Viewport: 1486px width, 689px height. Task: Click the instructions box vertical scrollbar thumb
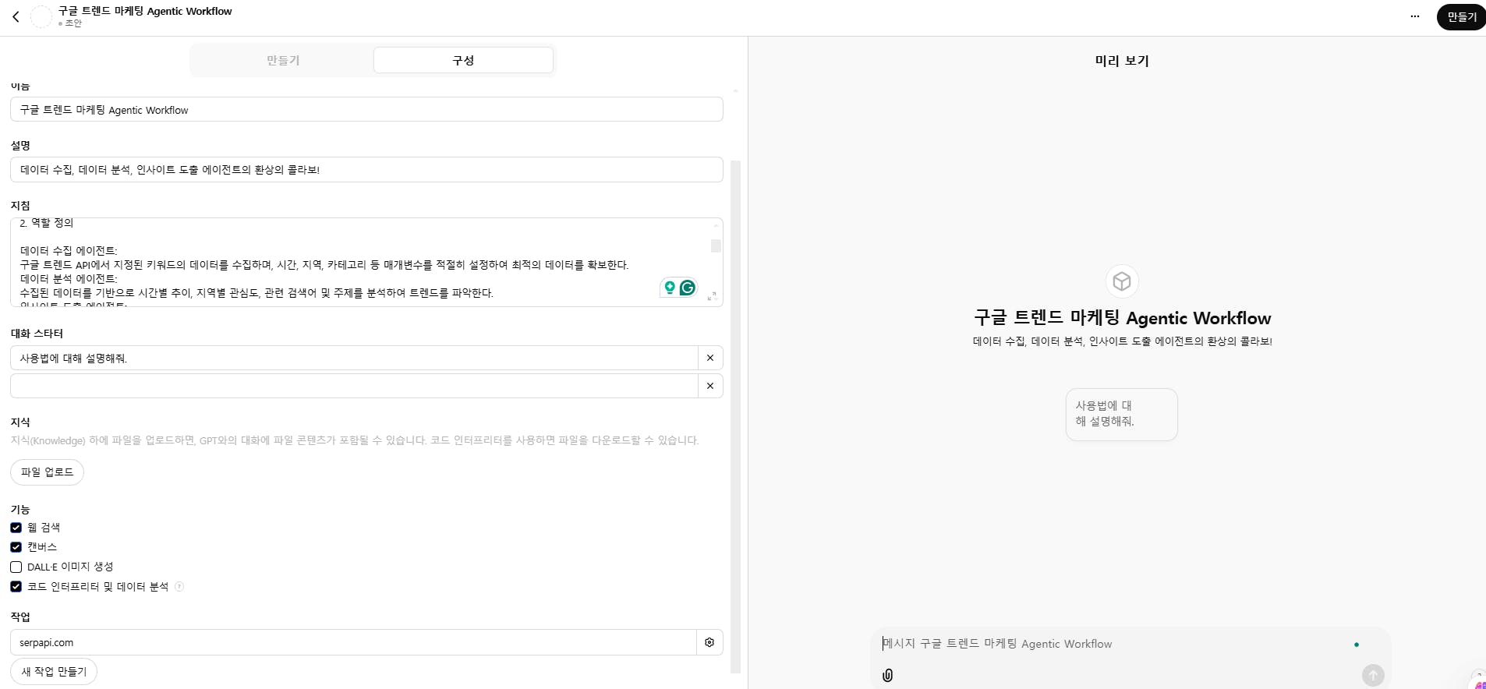pos(716,246)
